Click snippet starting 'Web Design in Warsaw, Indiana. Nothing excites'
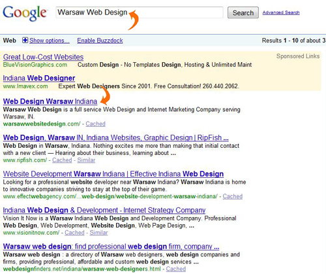 tap(121, 149)
